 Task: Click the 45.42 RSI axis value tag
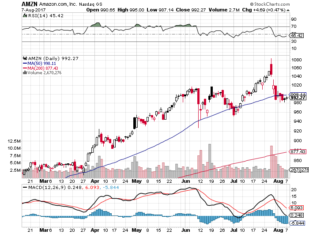pyautogui.click(x=297, y=35)
